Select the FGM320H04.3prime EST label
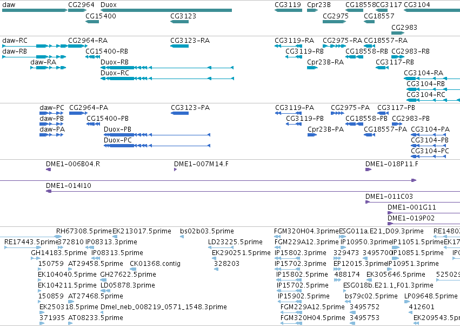 [306, 231]
